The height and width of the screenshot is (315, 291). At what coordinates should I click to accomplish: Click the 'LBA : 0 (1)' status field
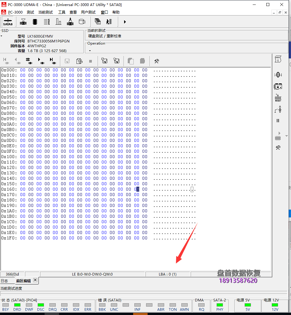[x=167, y=274]
